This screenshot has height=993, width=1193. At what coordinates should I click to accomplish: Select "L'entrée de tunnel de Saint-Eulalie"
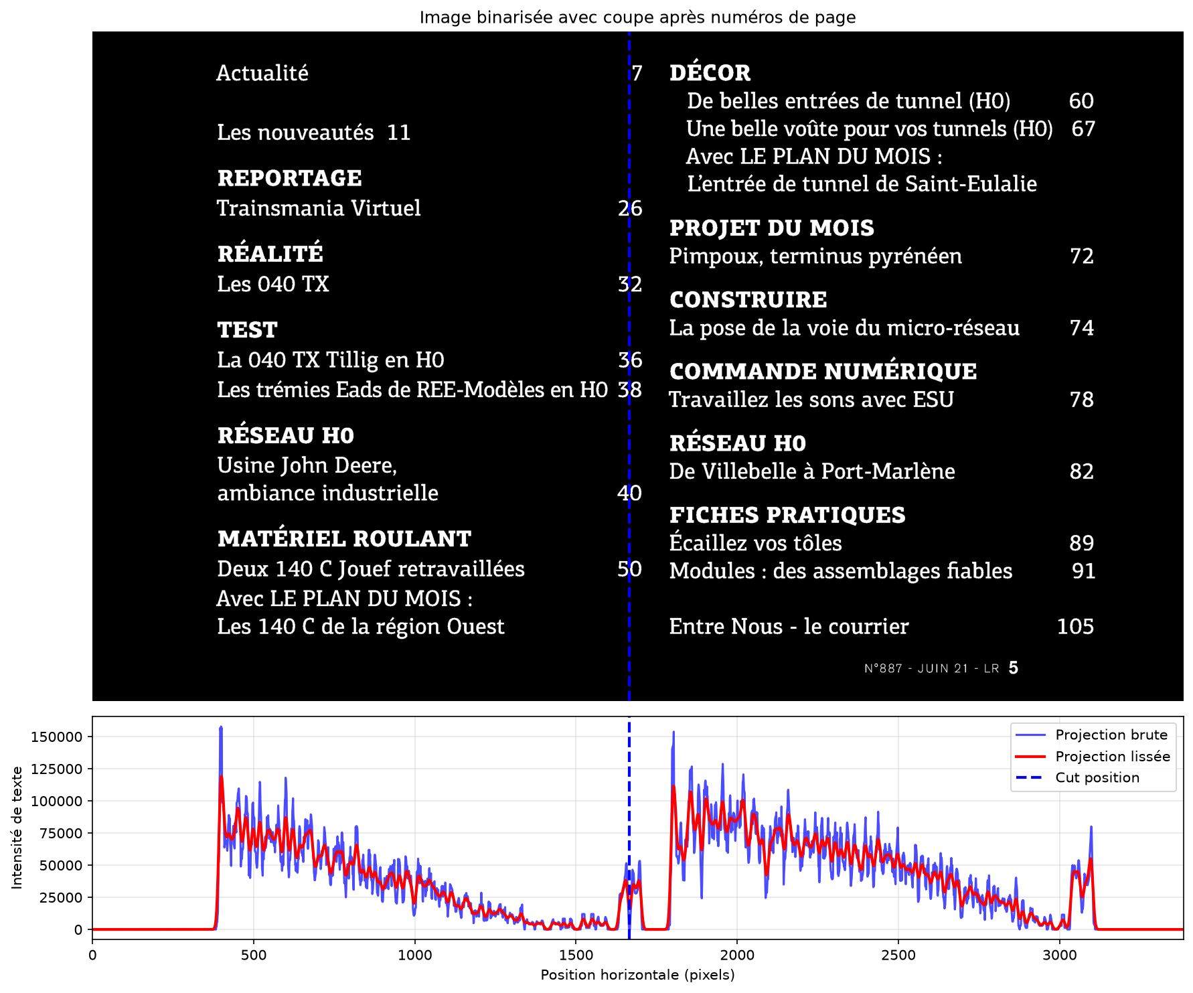(x=862, y=184)
